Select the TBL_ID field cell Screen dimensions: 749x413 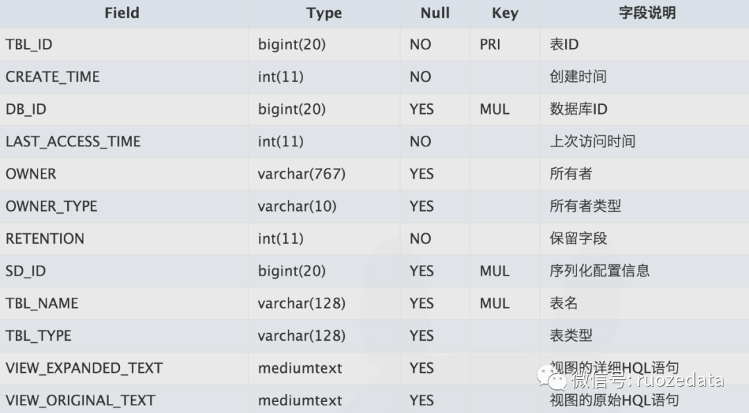click(123, 44)
